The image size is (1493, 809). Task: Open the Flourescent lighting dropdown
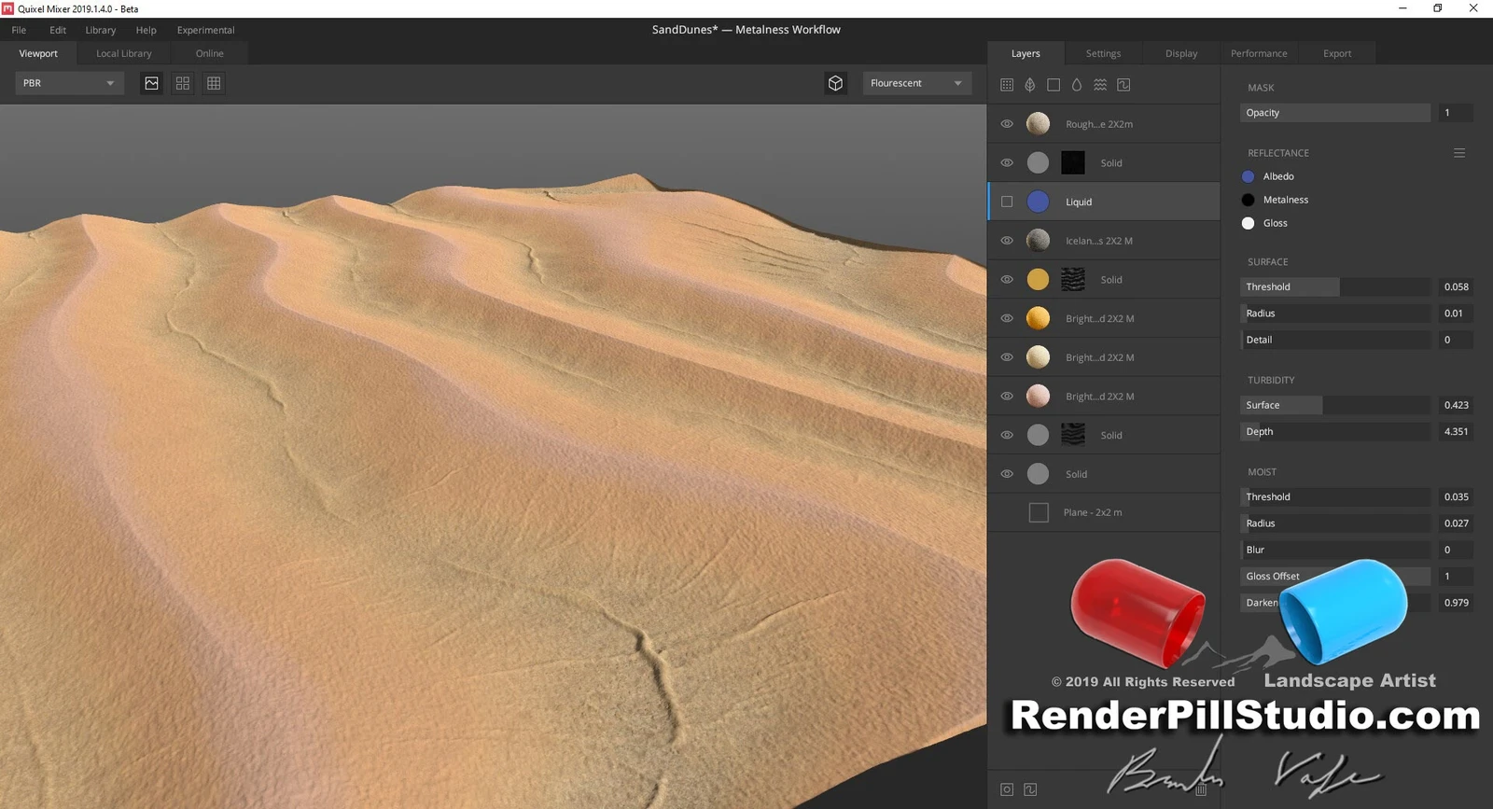917,83
